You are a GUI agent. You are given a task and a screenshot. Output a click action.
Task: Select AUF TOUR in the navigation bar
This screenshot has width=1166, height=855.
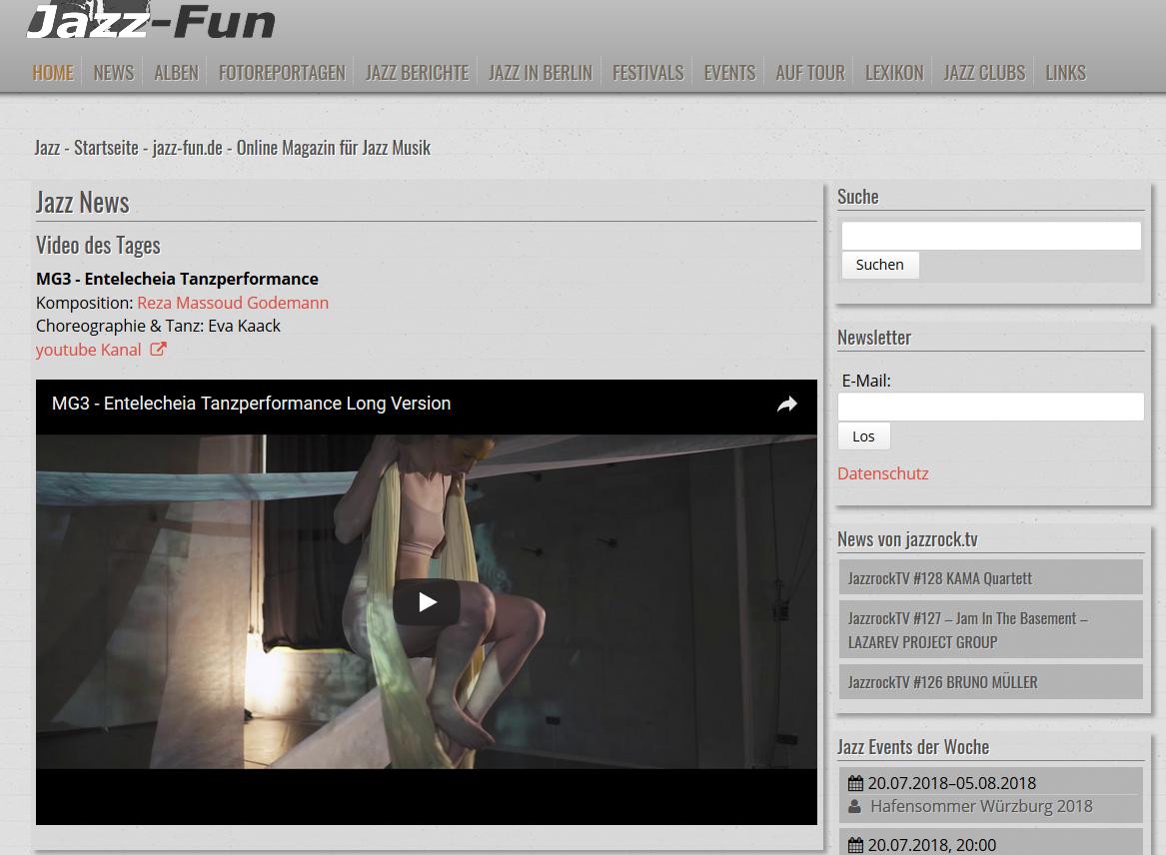(x=810, y=72)
